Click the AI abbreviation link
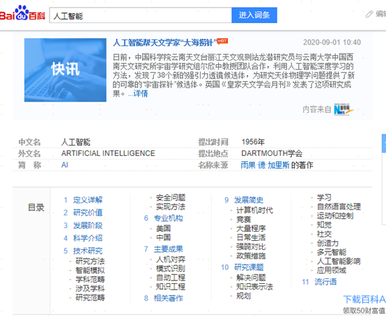Screen dimensions: 386x316 [65, 165]
